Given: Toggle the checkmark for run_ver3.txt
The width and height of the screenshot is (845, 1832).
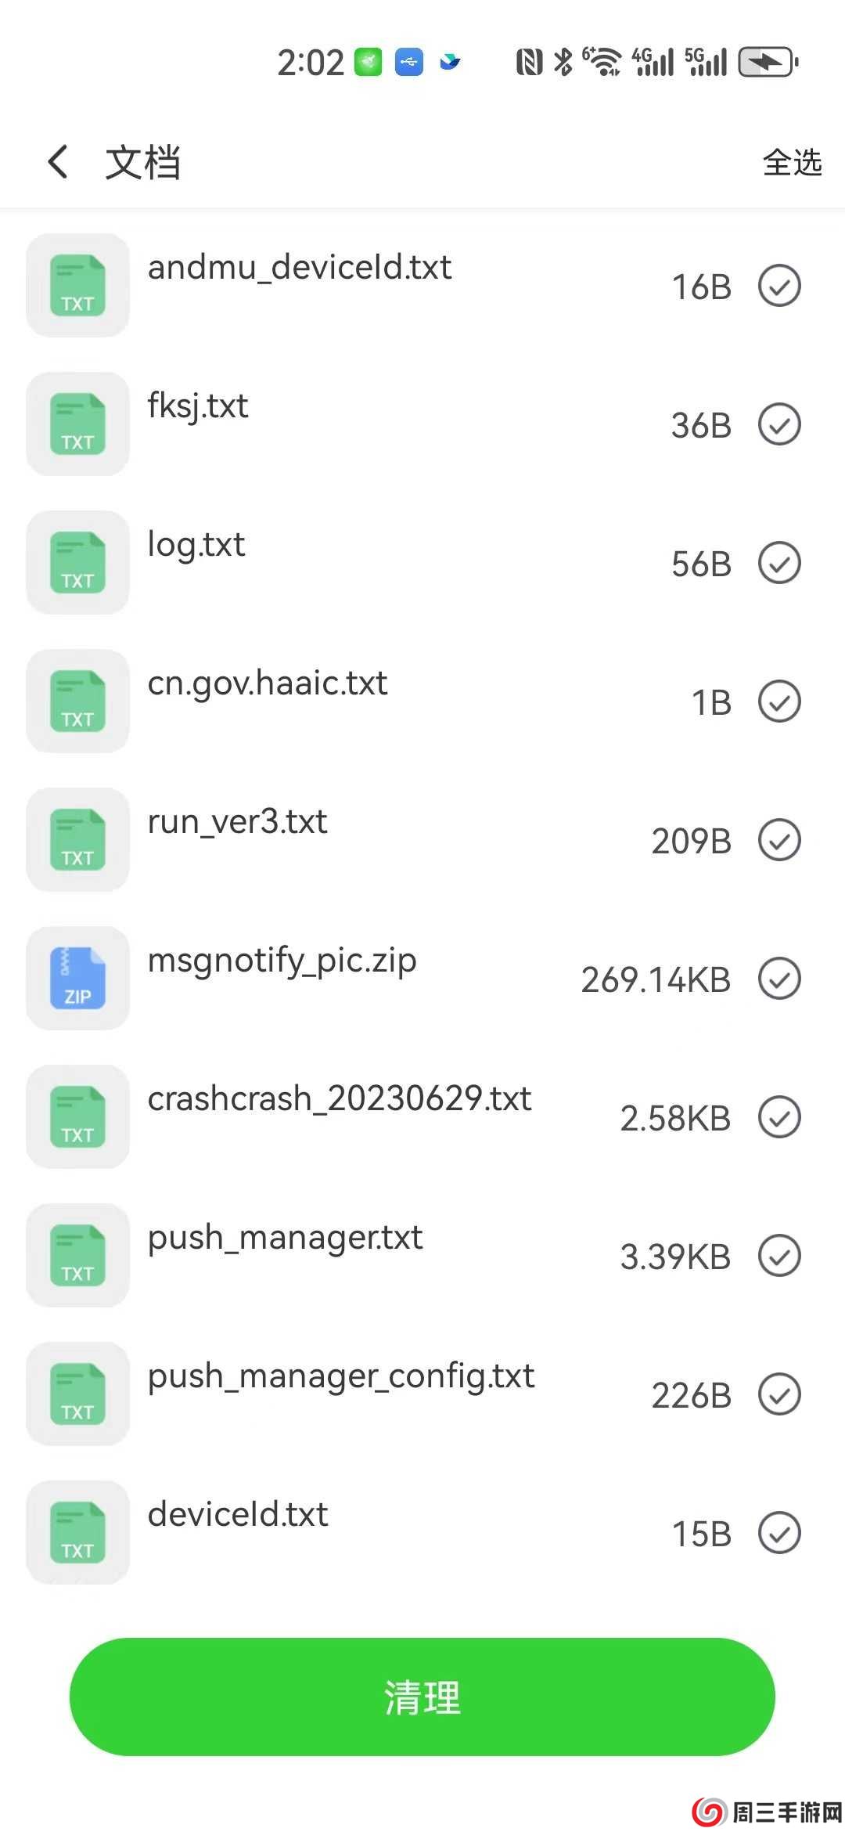Looking at the screenshot, I should tap(779, 839).
